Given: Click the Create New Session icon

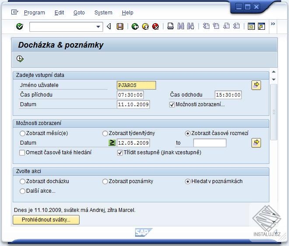Looking at the screenshot, I should [x=251, y=26].
